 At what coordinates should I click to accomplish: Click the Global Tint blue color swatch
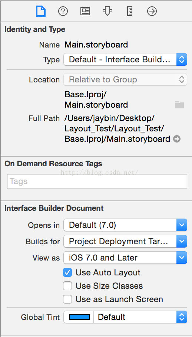pos(79,317)
